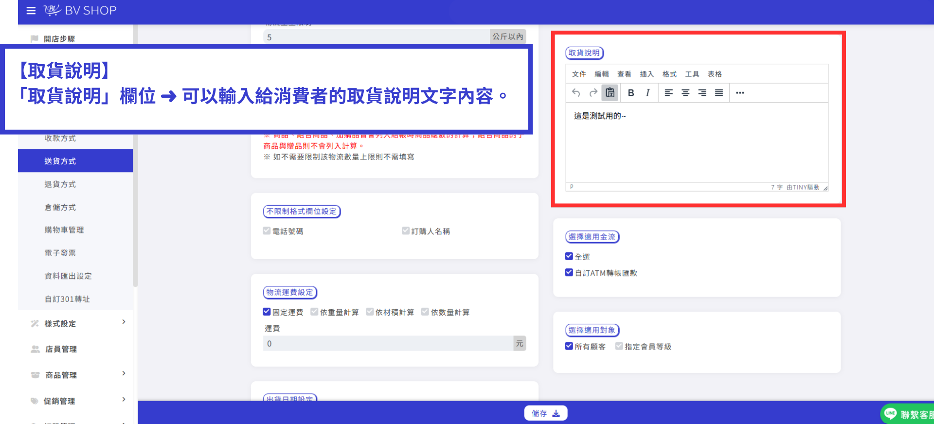The width and height of the screenshot is (934, 424).
Task: Uncheck the 全選 payment checkbox
Action: [x=569, y=256]
